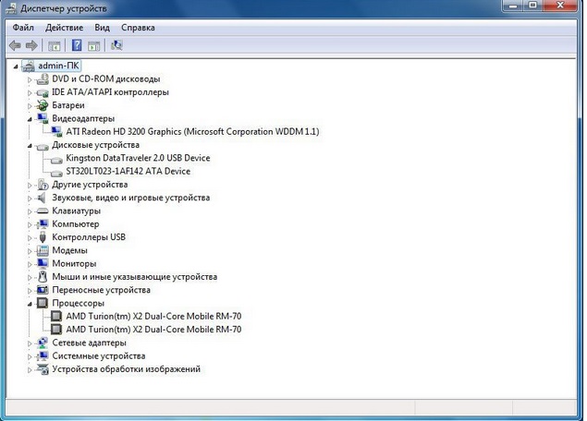Collapse the Дисковые устройства category
587x421 pixels.
tap(31, 145)
